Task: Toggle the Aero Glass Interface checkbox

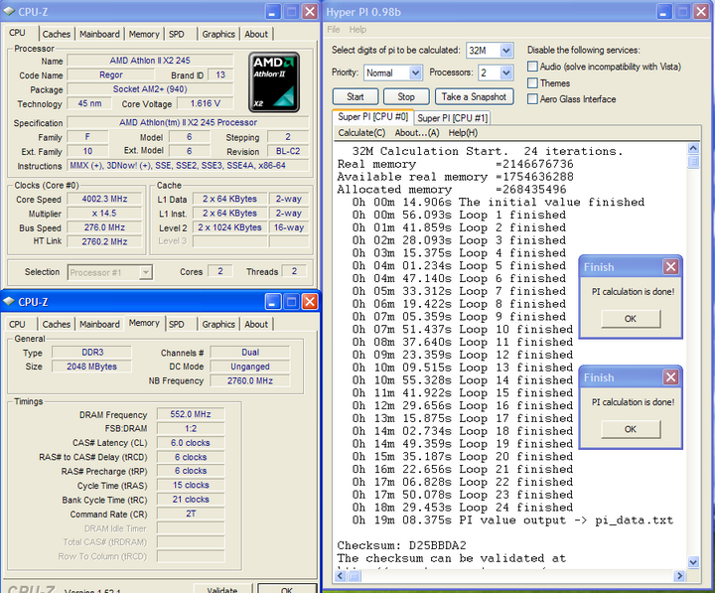Action: tap(534, 99)
